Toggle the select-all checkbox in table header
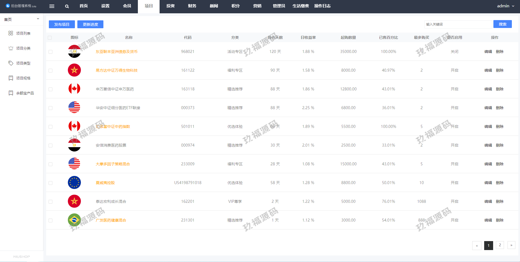520x262 pixels. 50,38
